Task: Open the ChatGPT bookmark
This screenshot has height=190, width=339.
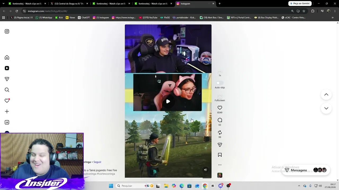Action: [84, 18]
